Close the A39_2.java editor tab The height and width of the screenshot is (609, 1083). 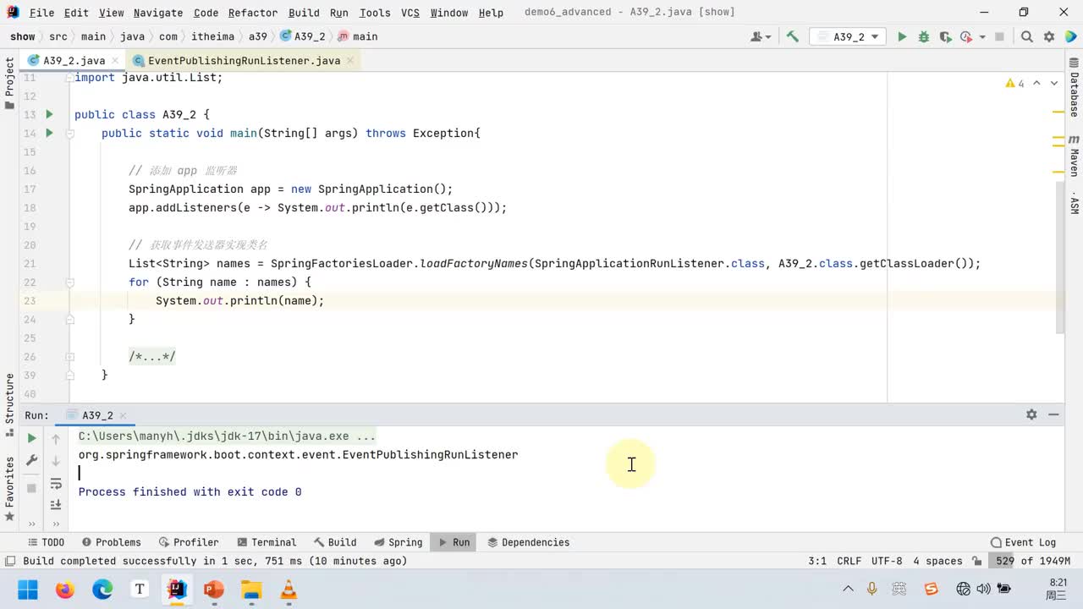(x=115, y=60)
